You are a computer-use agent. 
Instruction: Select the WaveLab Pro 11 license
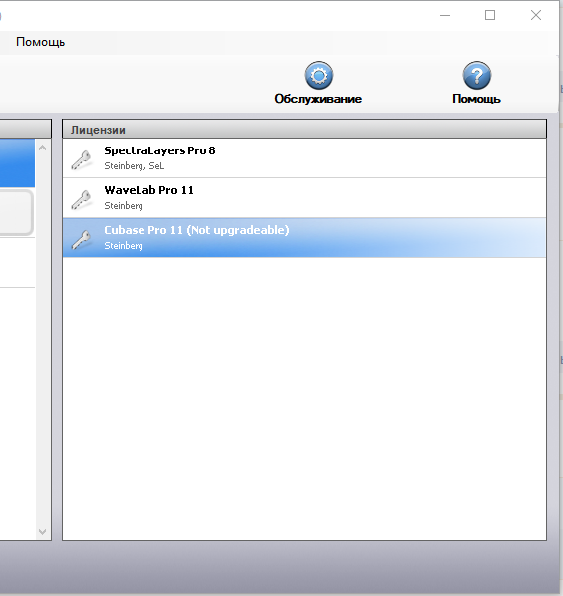[304, 198]
